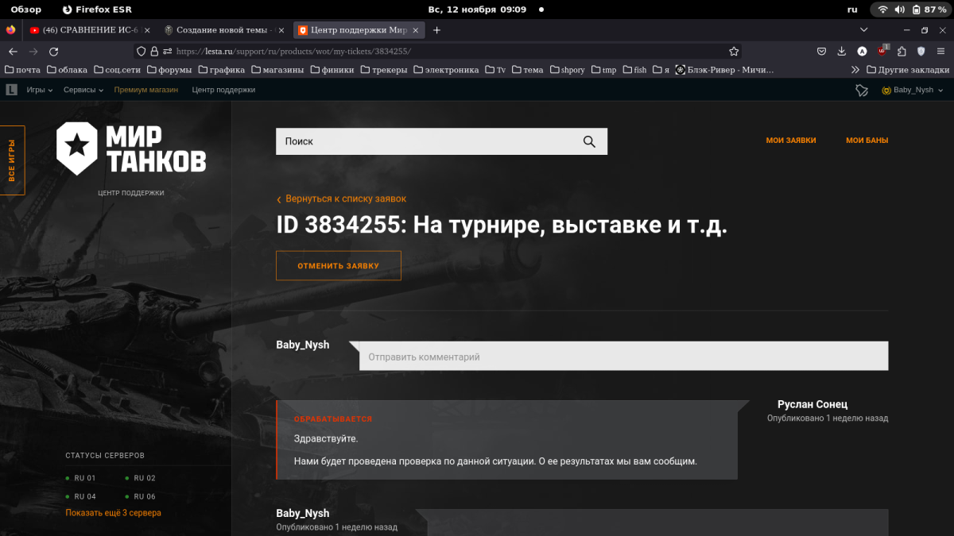This screenshot has width=954, height=536.
Task: Open the графика bookmarks folder
Action: pos(222,70)
